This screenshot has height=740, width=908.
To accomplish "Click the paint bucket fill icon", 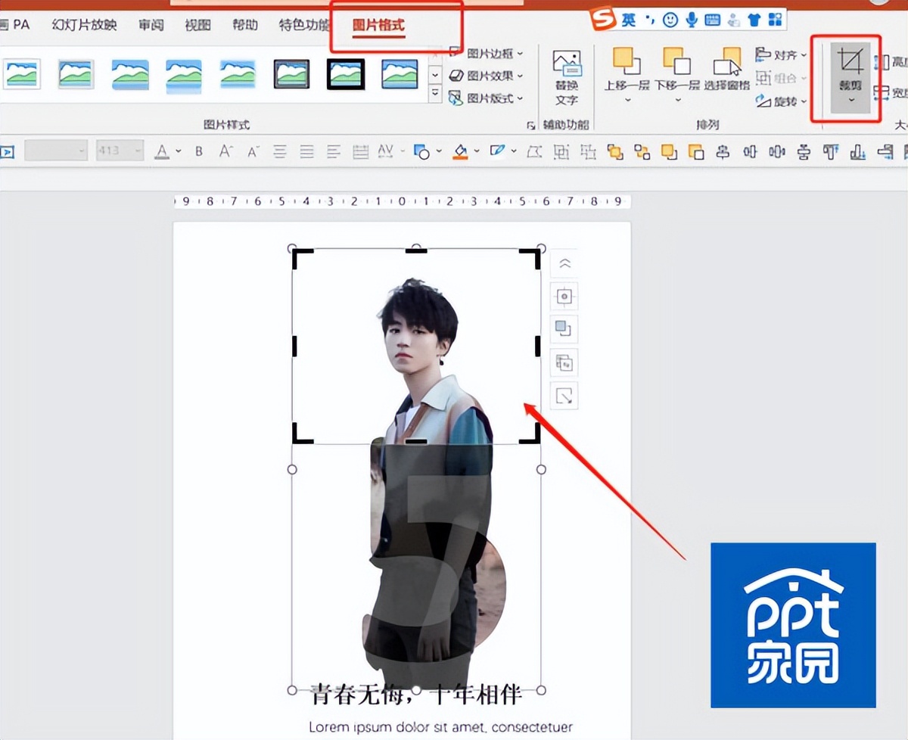I will 460,152.
